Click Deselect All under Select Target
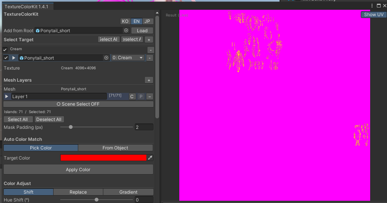 [132, 39]
